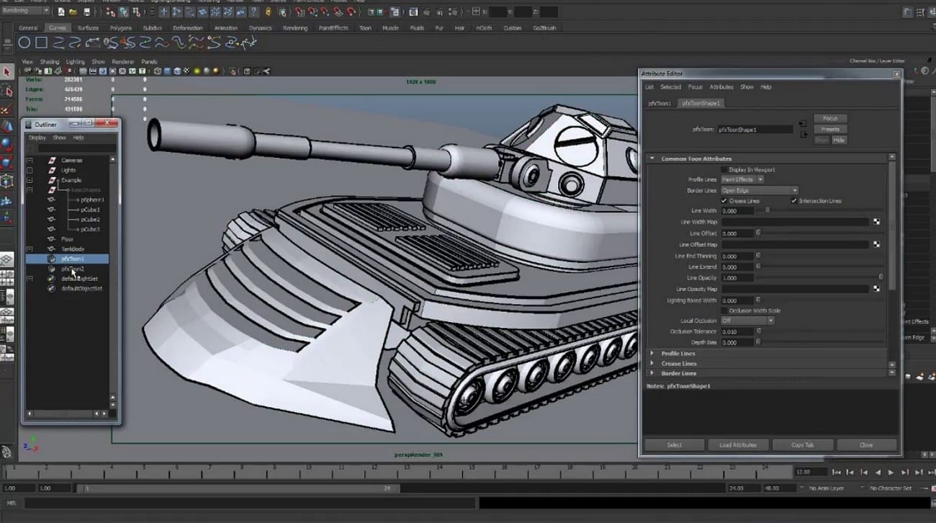Click the map button for Line Offset Map

point(876,244)
